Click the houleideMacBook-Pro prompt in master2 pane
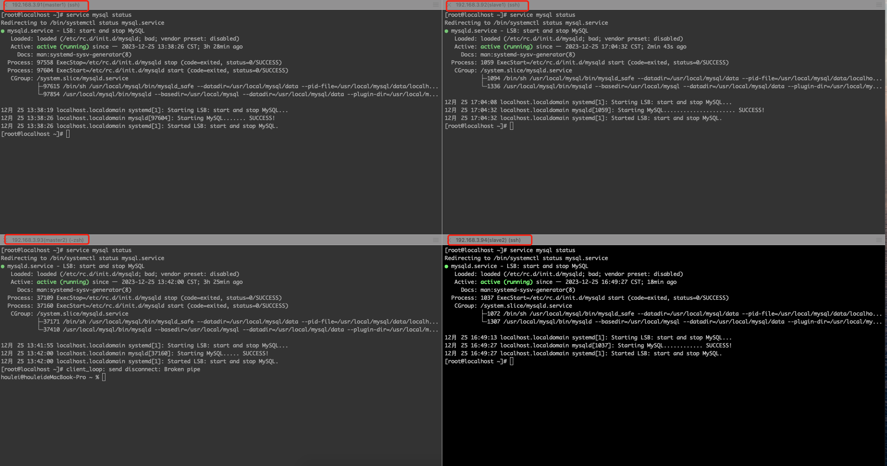The width and height of the screenshot is (887, 466). coord(43,377)
